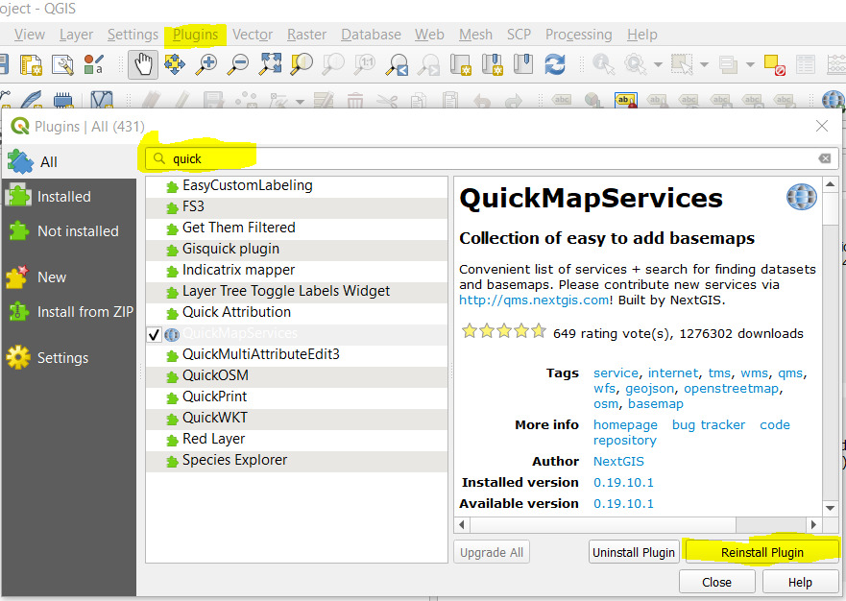
Task: Click the NextGIS author link
Action: 618,461
